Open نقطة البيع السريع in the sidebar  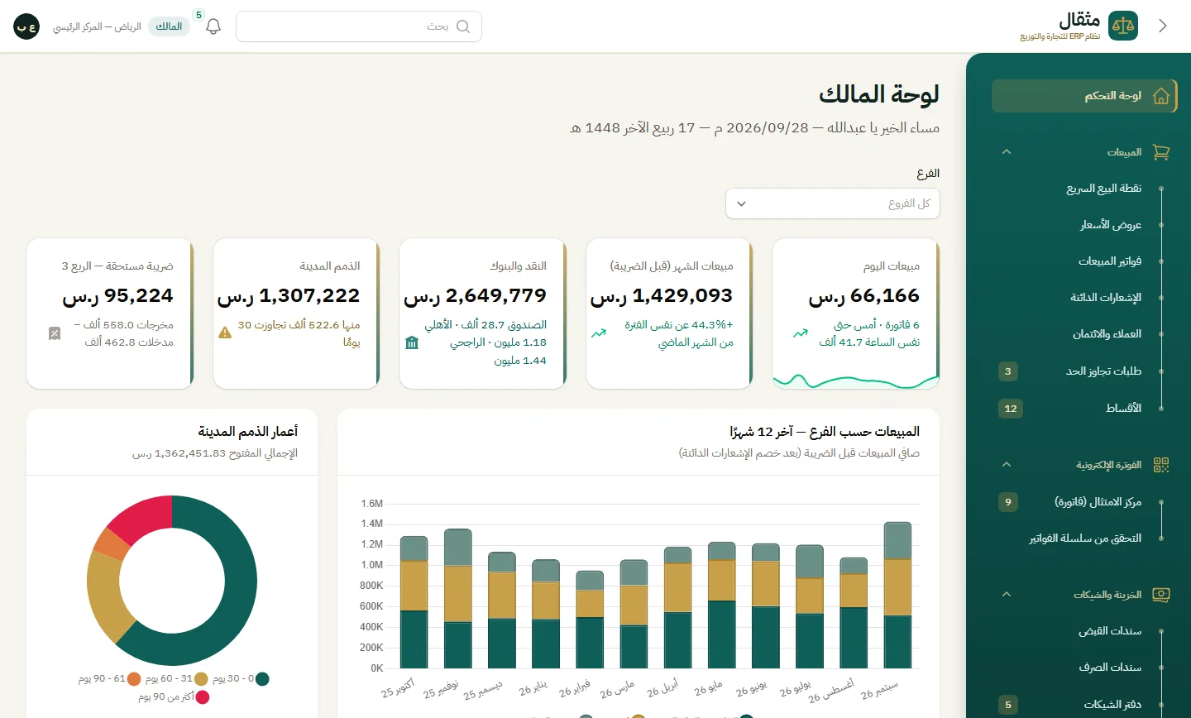[x=1084, y=189]
